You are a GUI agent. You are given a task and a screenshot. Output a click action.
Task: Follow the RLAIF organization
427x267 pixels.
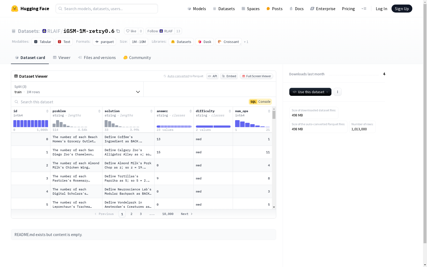coord(160,31)
